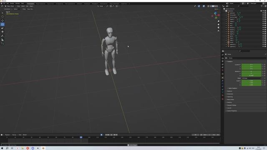The image size is (267, 150).
Task: Toggle auto keying record button in timeline
Action: [x=101, y=135]
